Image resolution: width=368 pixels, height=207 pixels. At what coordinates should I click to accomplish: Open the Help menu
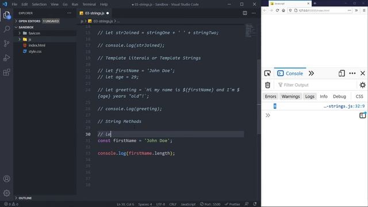tap(103, 4)
